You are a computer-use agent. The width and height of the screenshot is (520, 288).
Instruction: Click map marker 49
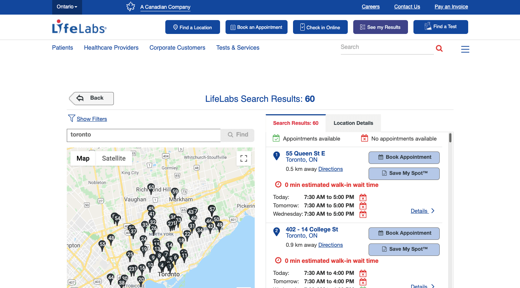tap(219, 226)
